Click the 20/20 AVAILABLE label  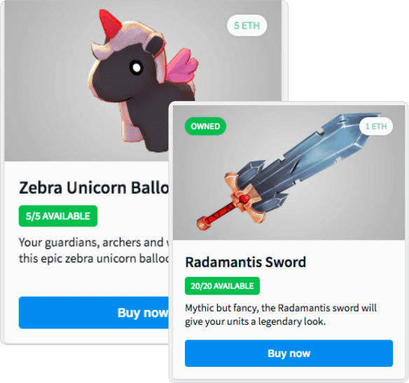point(222,285)
